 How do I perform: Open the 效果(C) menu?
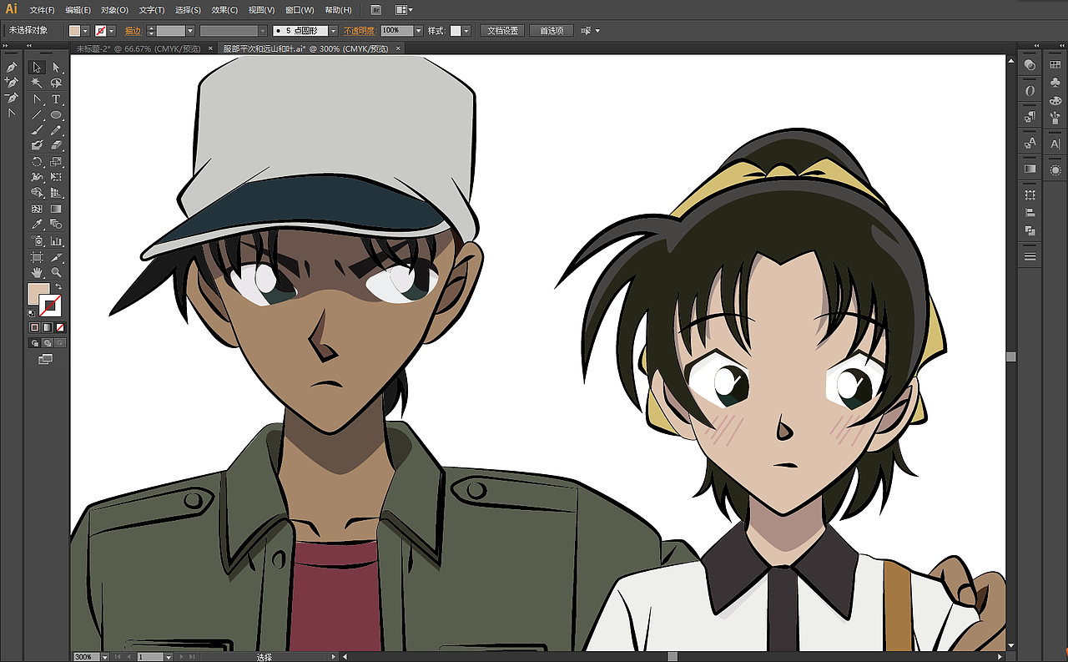[224, 10]
